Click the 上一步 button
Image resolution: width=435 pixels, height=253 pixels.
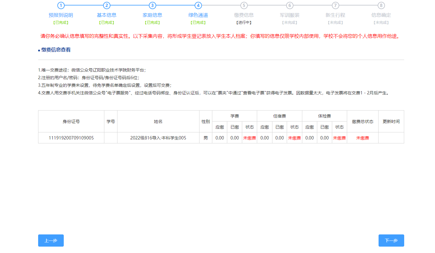51,240
